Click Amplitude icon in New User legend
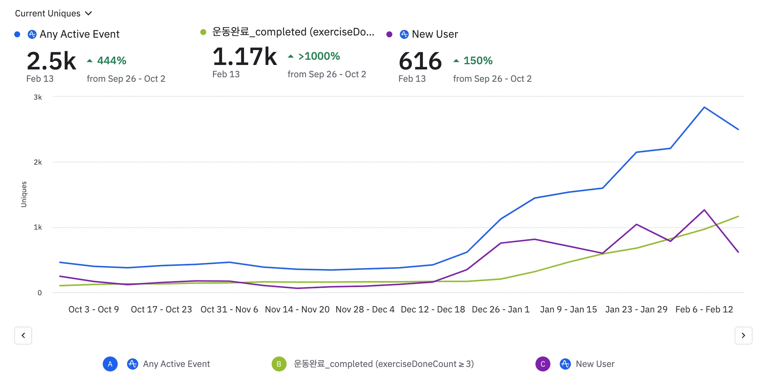Viewport: 763px width, 383px height. pos(565,364)
